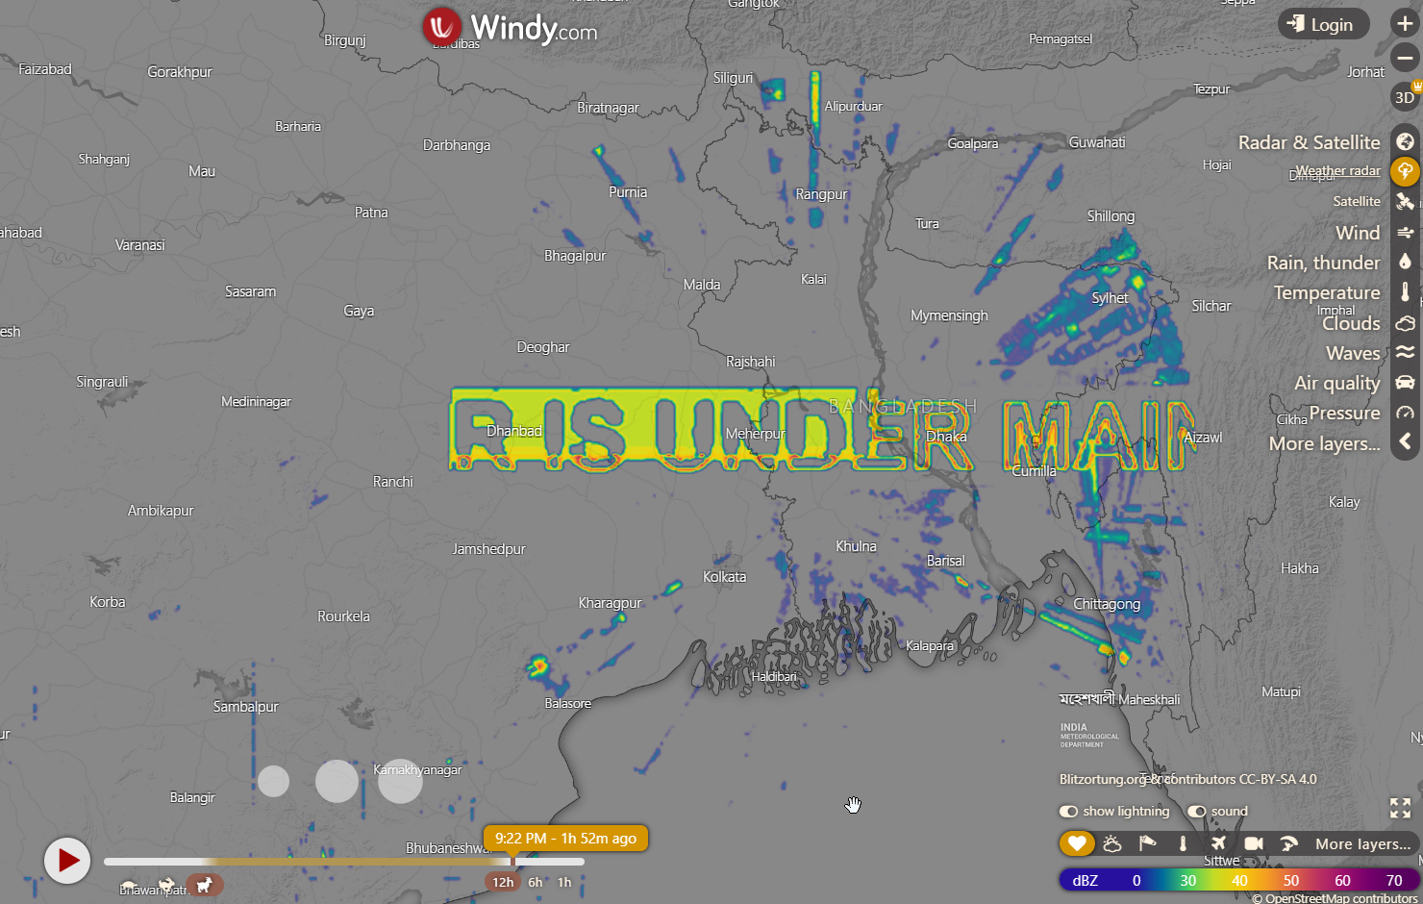Open the Windy.com logo home link
Screen dimensions: 1423x904
[510, 28]
